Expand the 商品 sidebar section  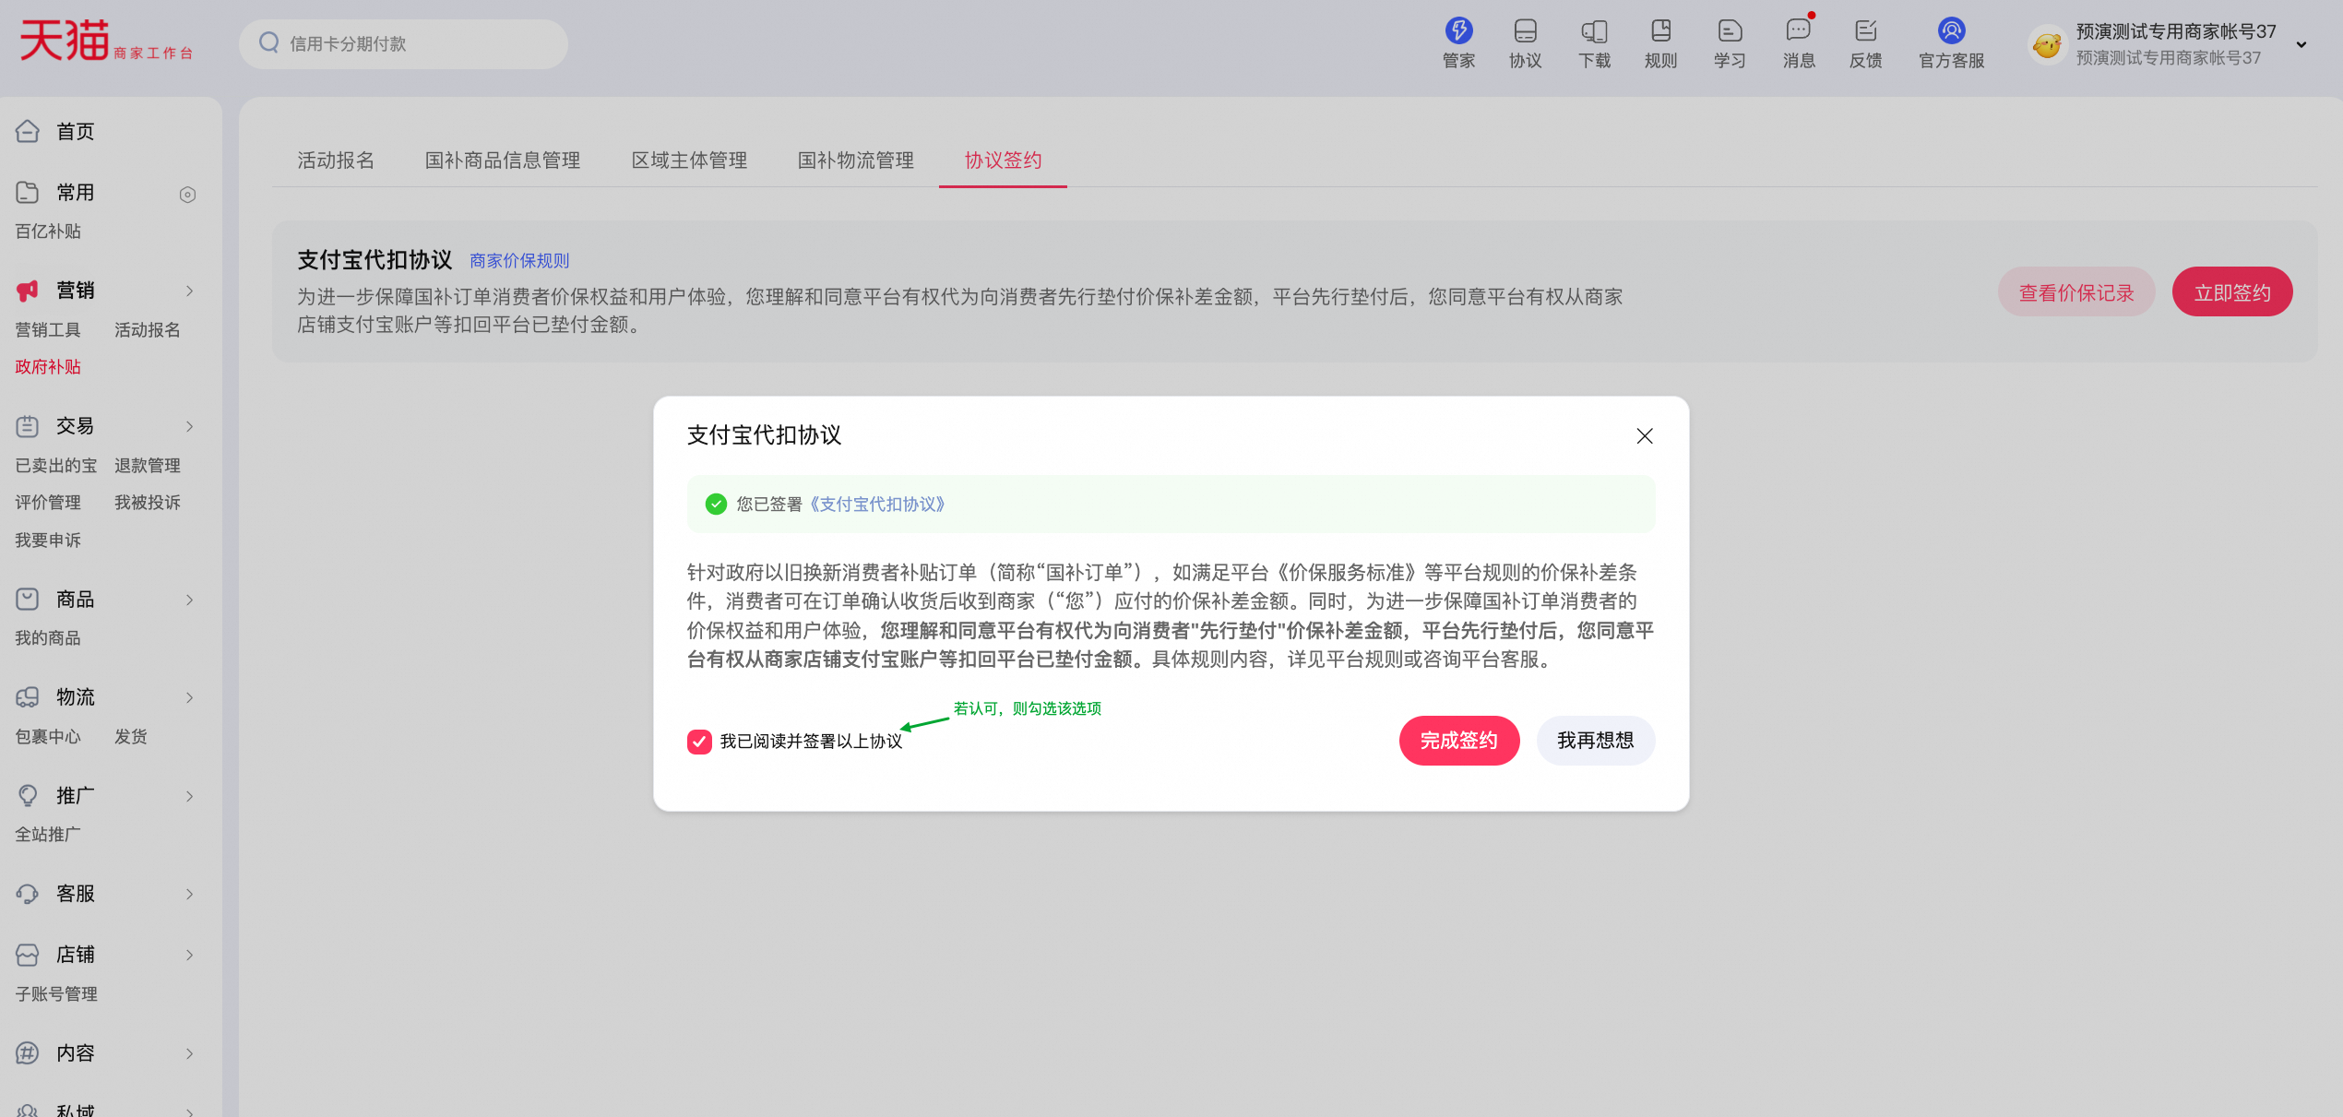tap(189, 599)
